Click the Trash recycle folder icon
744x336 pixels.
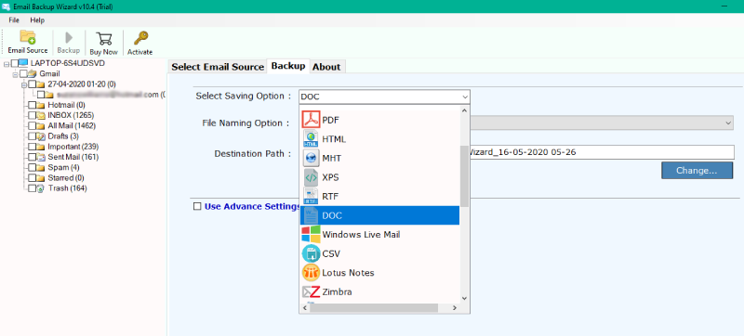[41, 188]
